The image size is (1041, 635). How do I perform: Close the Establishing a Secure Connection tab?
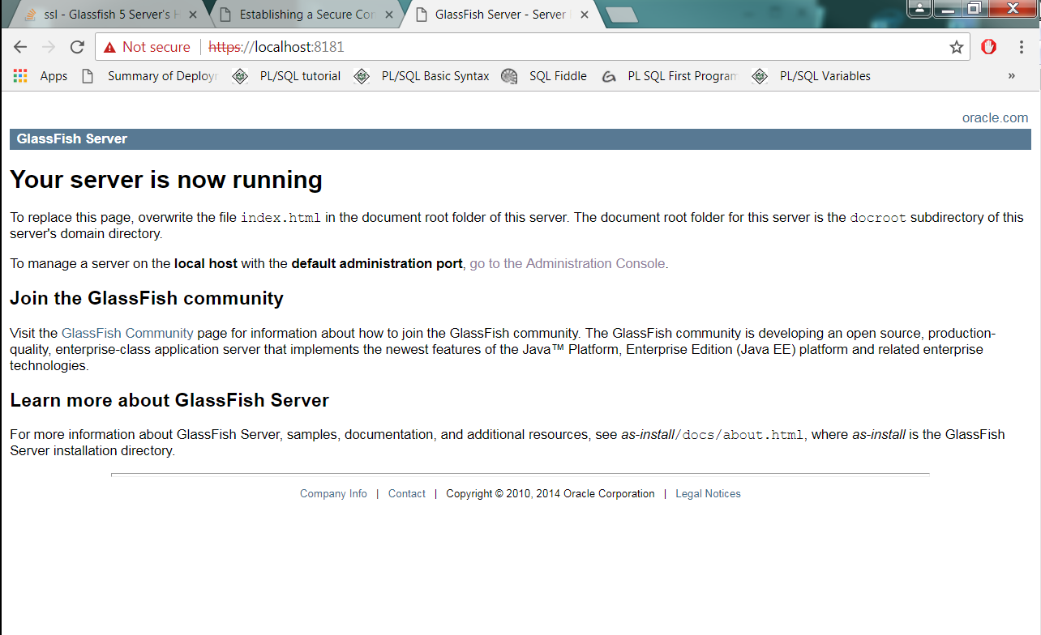click(389, 15)
